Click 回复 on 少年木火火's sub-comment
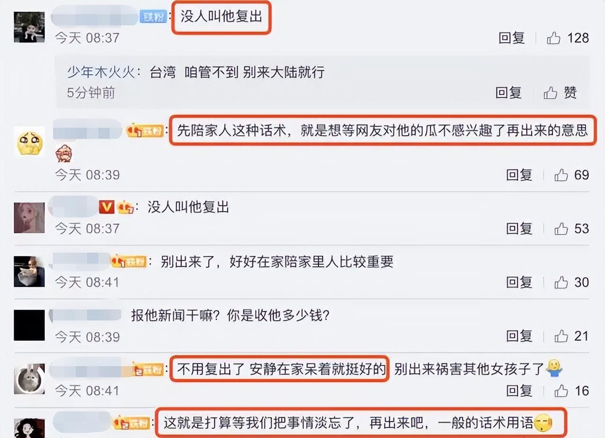 click(x=509, y=93)
